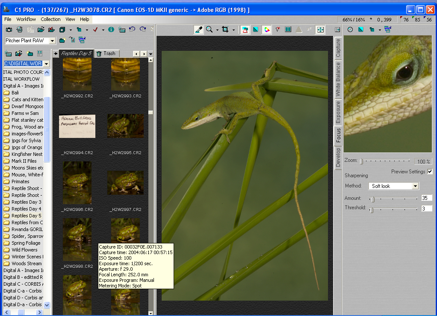Screen dimensions: 437x316
Task: Enable the Pan tool
Action: 321,29
